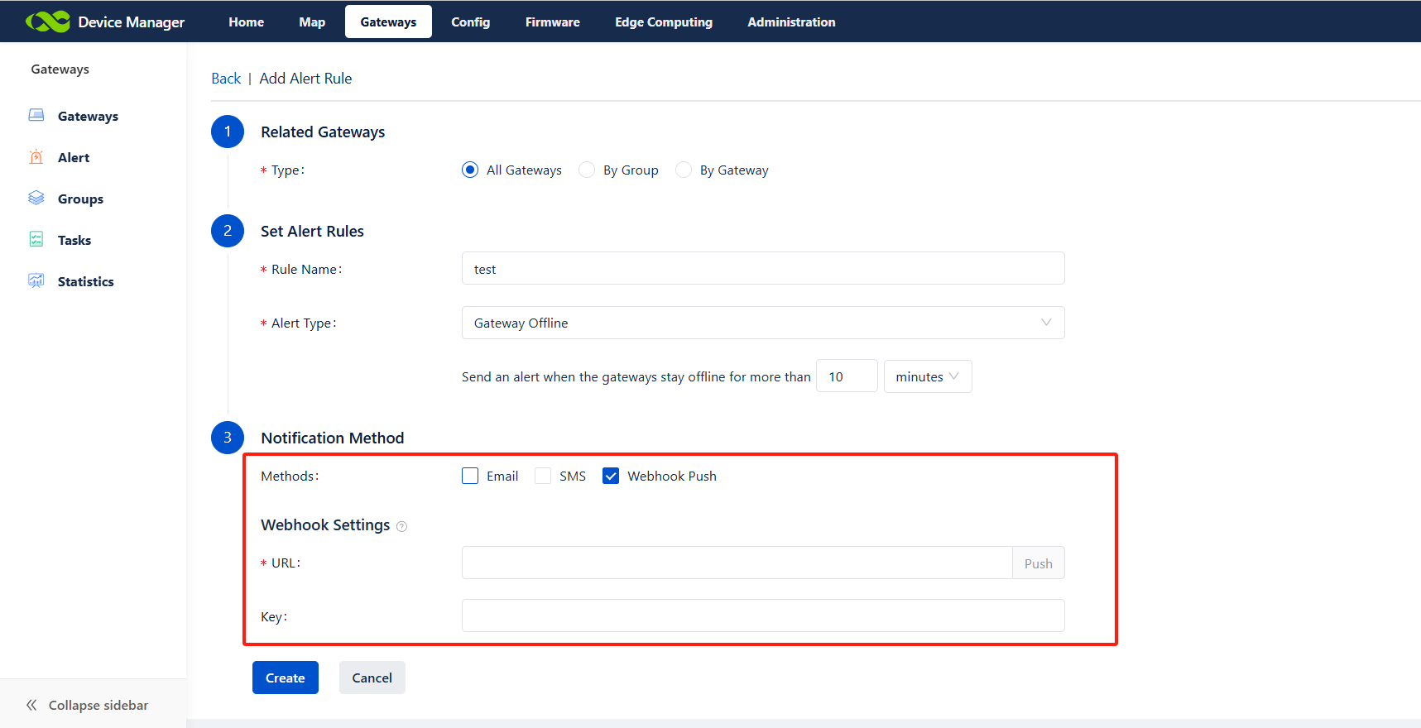Click the Webhook Settings help icon
This screenshot has width=1421, height=728.
point(401,526)
